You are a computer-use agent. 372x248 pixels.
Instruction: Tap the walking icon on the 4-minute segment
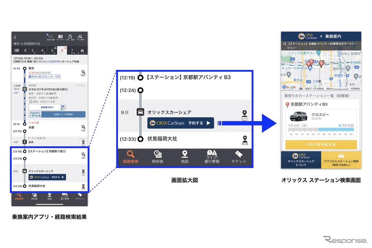tap(25, 142)
